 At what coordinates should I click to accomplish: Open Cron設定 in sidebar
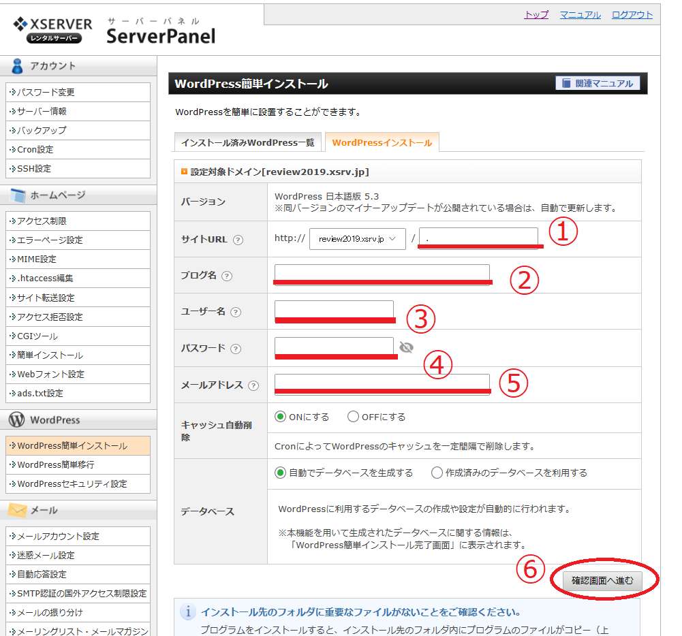pyautogui.click(x=78, y=150)
